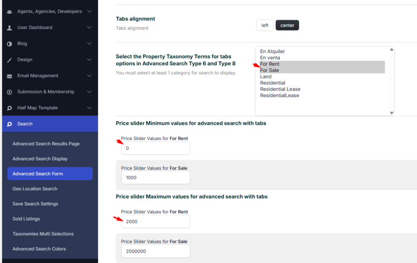
Task: Expand the Half Map Template chevron
Action: pyautogui.click(x=89, y=108)
